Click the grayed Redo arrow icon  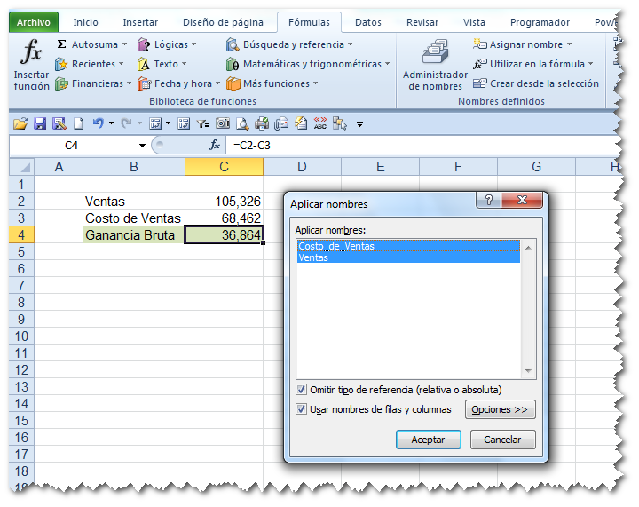[x=127, y=123]
